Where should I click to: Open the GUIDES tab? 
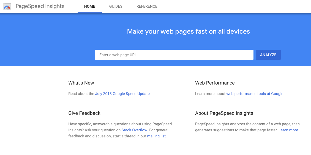pyautogui.click(x=116, y=6)
